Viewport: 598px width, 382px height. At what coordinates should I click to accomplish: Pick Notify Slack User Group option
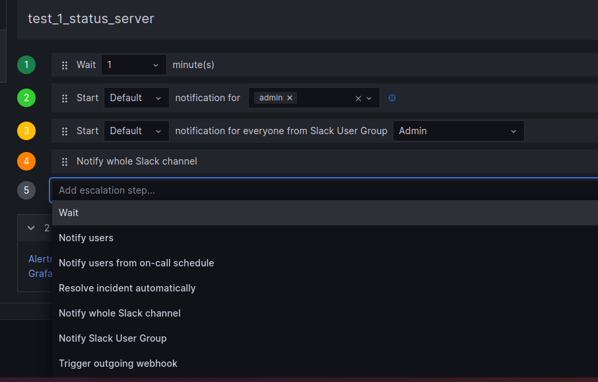(325, 338)
